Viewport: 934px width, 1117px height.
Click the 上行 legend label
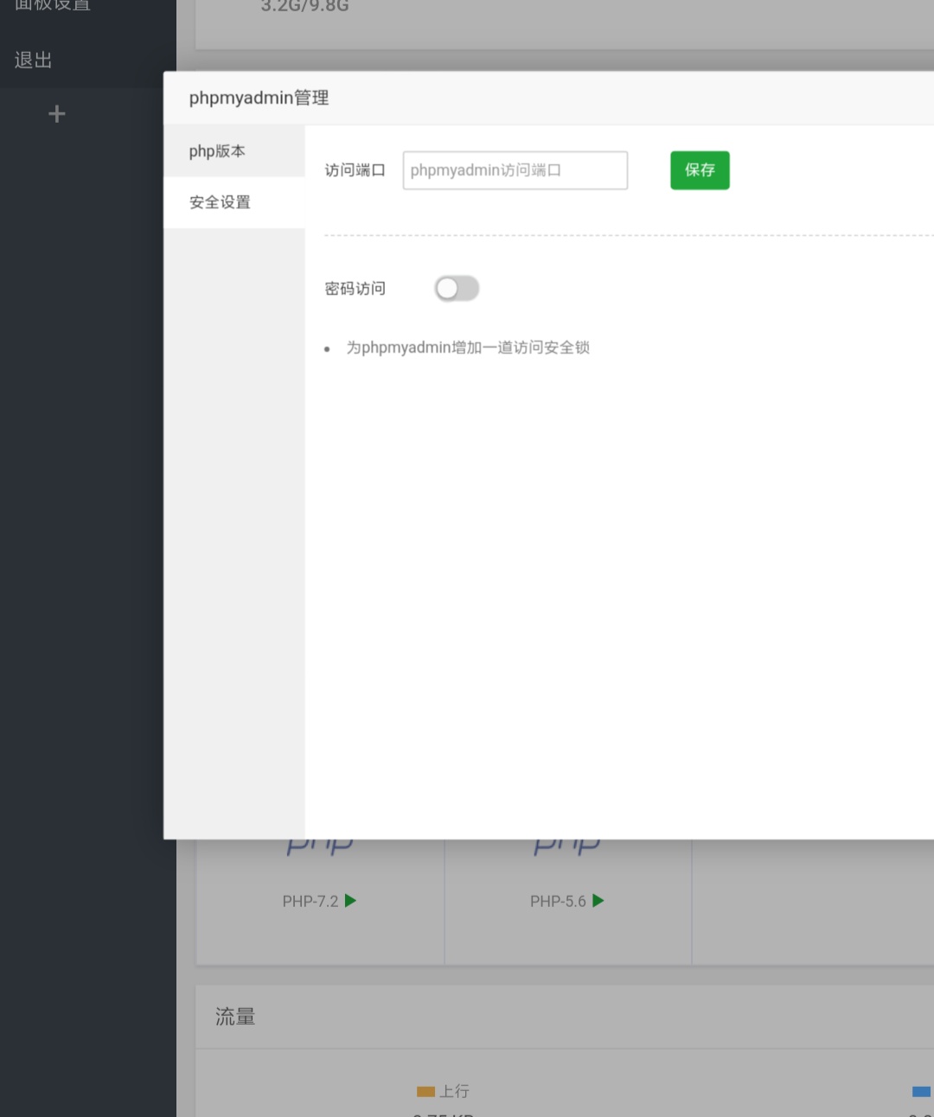[x=454, y=1092]
